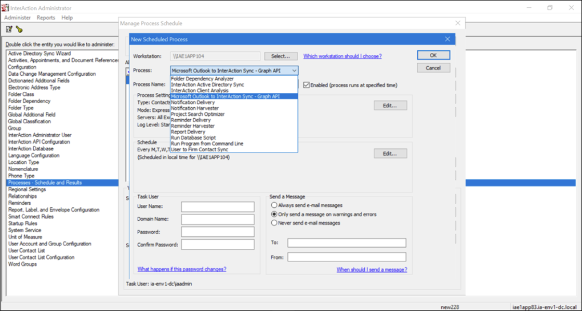Select Folder Dependency entity
This screenshot has height=311, width=582.
pos(29,101)
